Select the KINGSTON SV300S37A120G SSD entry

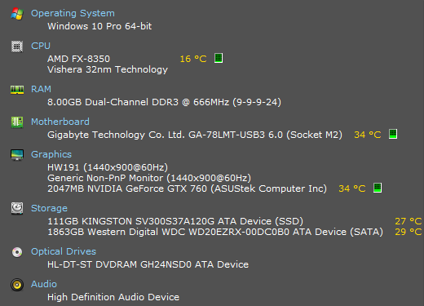point(175,221)
